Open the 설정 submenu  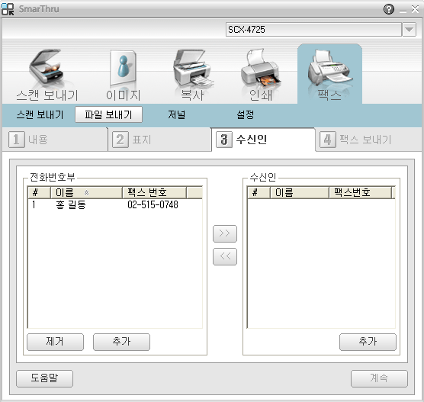245,114
